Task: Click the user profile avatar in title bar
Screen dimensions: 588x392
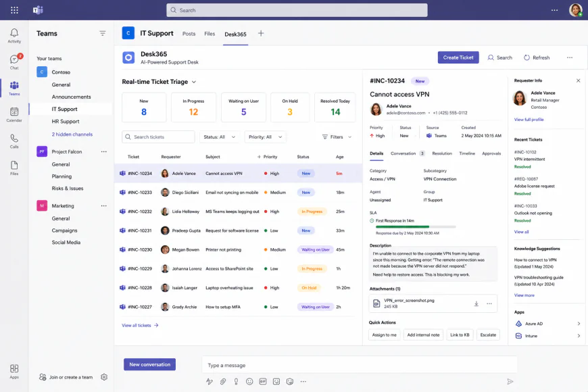Action: 575,10
